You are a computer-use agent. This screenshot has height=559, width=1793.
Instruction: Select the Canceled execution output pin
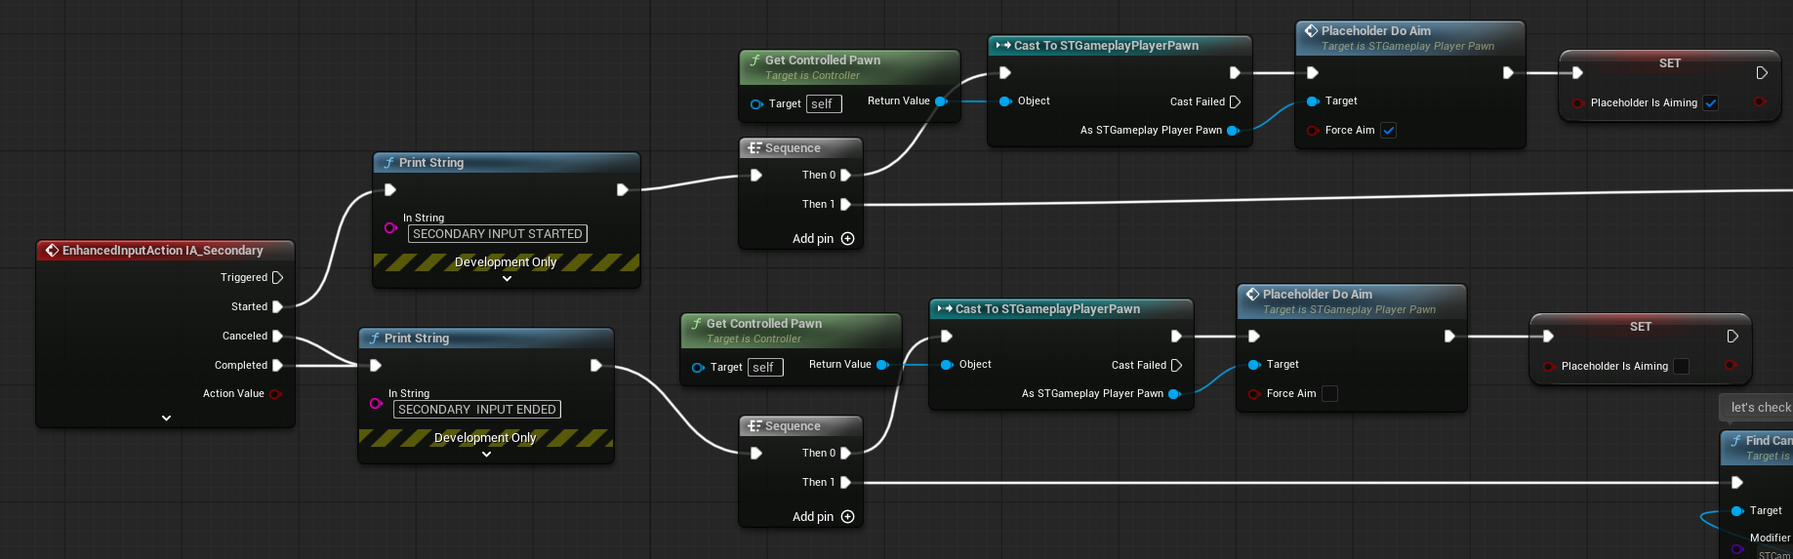tap(277, 337)
